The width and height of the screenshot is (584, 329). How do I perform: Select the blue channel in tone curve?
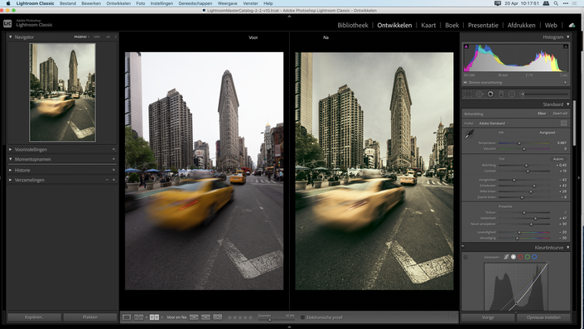point(534,257)
